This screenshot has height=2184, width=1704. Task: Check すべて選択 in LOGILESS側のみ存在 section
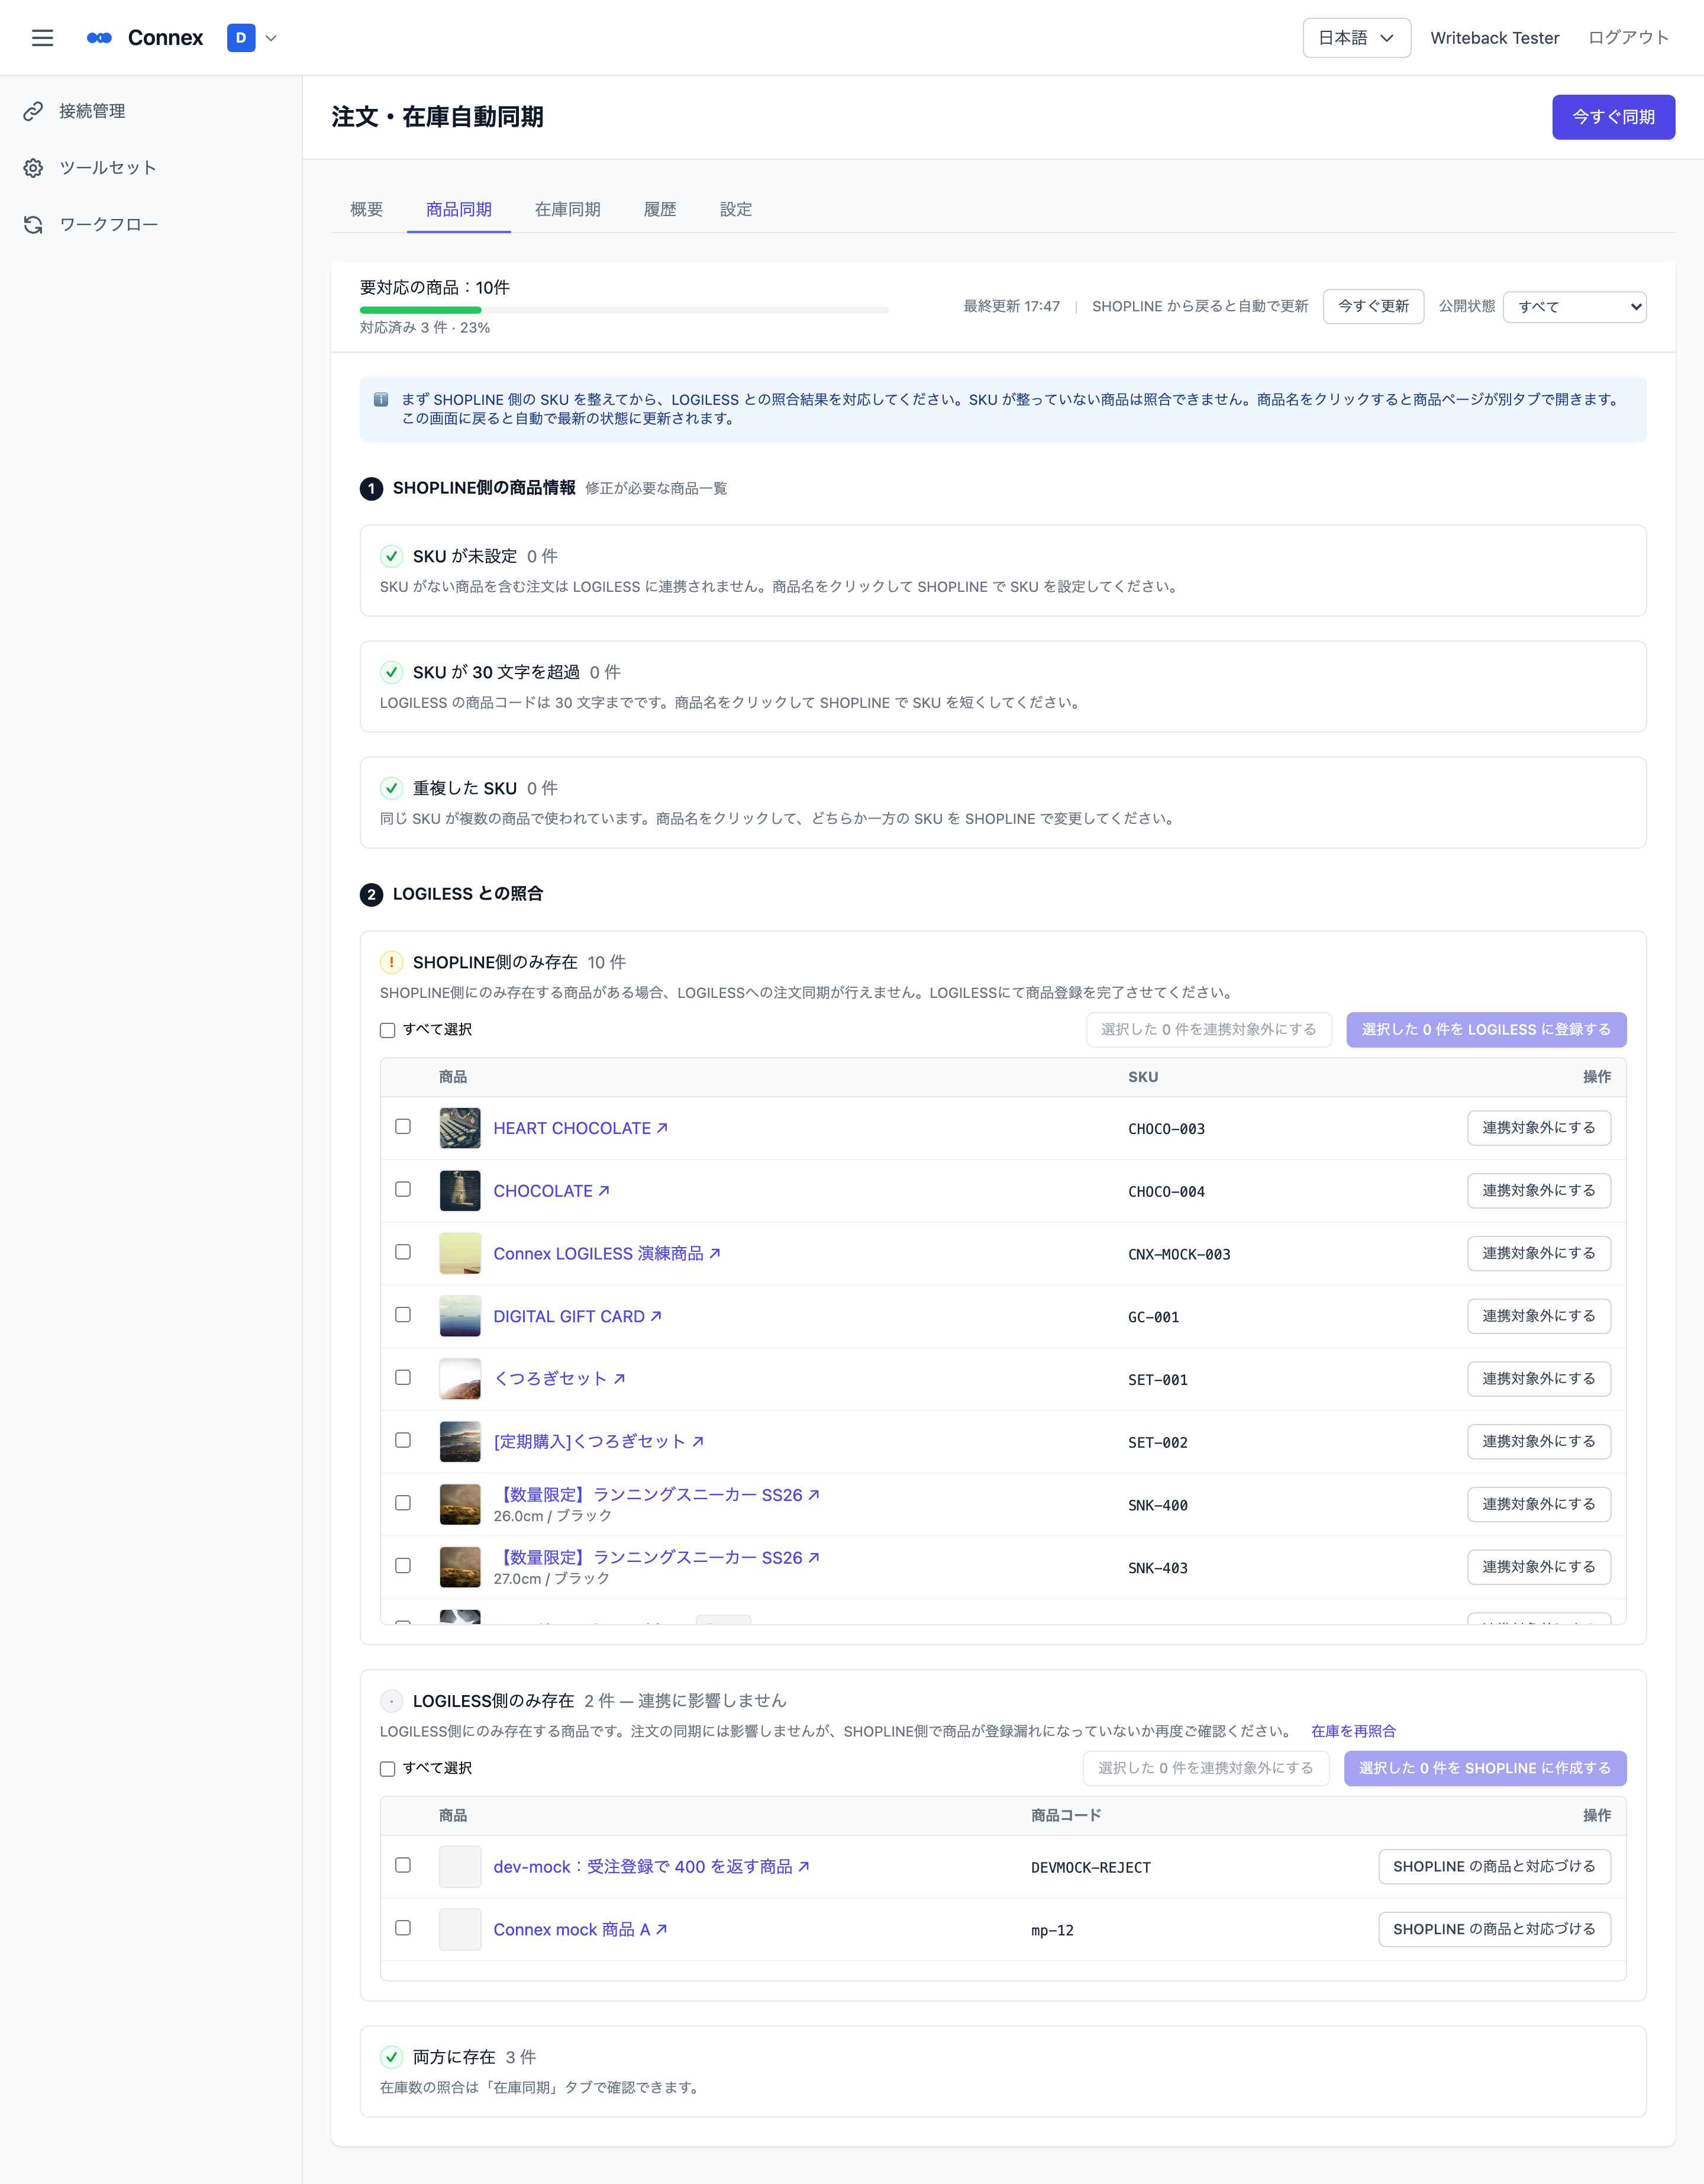(x=388, y=1769)
